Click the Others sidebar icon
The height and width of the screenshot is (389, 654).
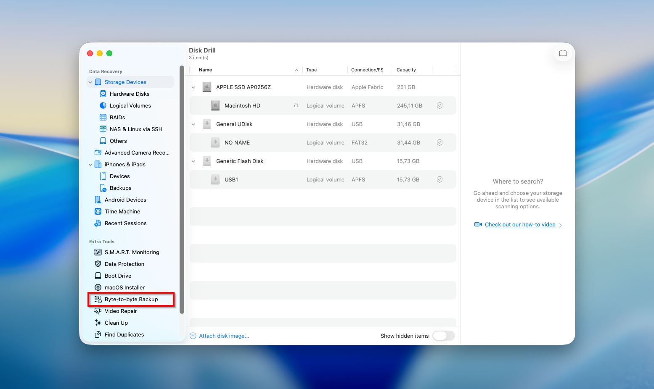pos(103,141)
